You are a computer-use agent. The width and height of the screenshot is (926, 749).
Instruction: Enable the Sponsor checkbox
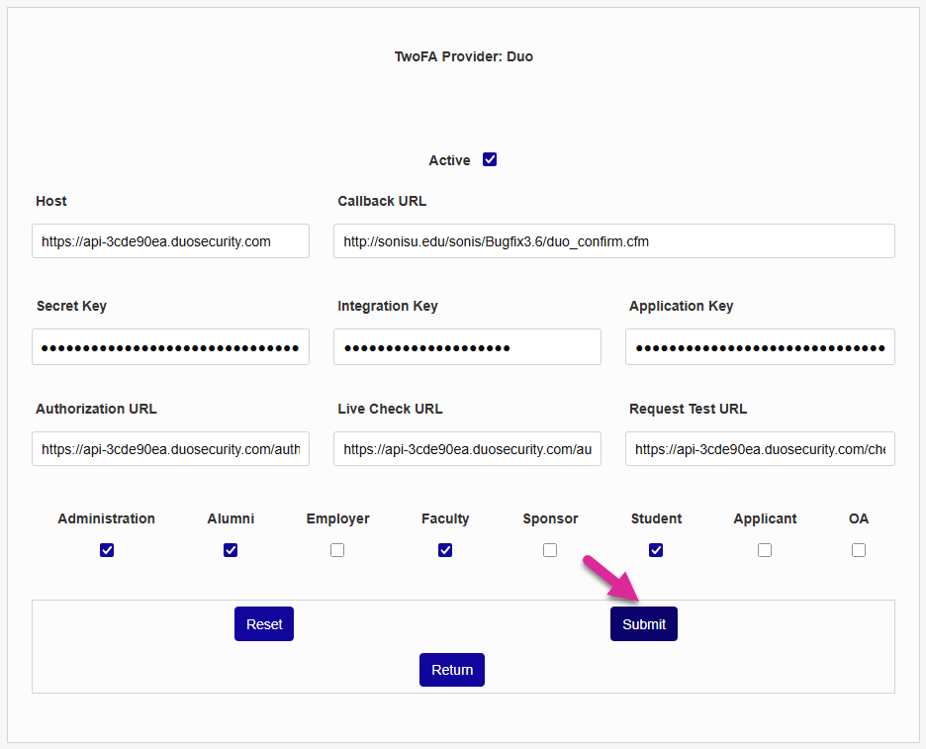pos(550,550)
